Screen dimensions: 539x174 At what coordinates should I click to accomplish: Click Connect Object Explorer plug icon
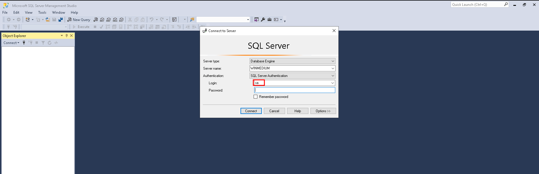pos(24,43)
